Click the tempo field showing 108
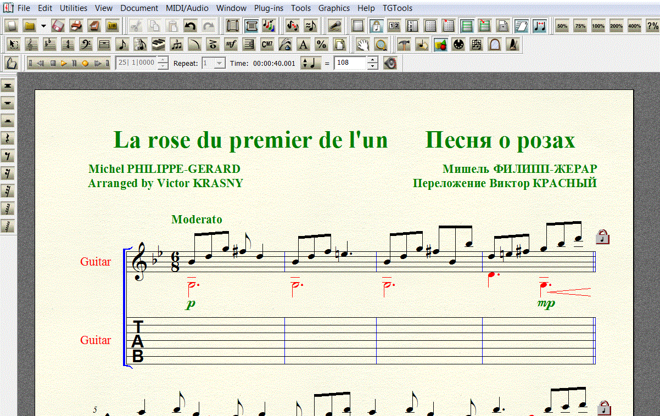This screenshot has width=660, height=416. tap(350, 63)
